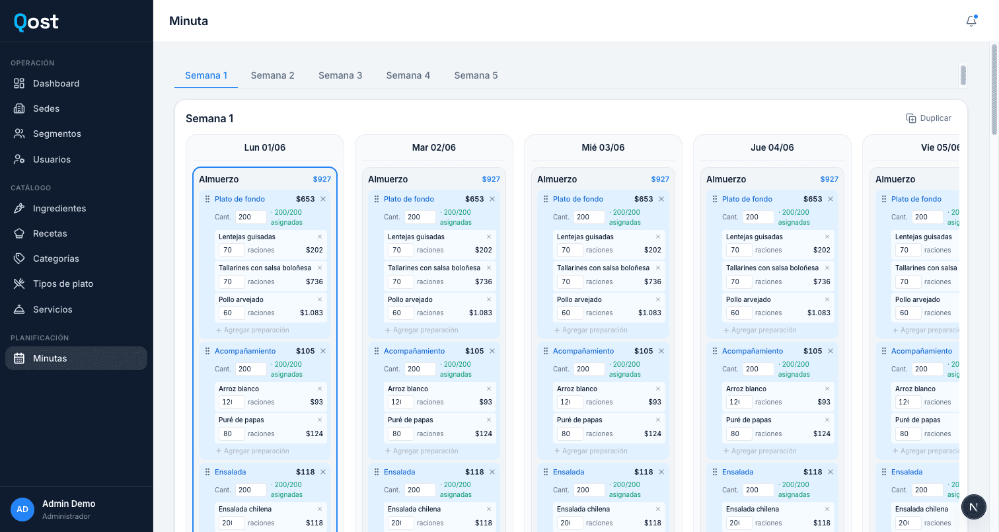Add a preparation to Monday's Plato de fondo
999x532 pixels.
pyautogui.click(x=252, y=330)
